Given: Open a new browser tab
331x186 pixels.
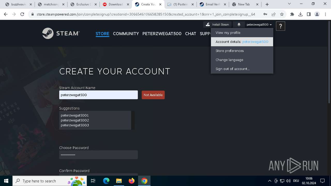Looking at the screenshot, I should pyautogui.click(x=267, y=4).
